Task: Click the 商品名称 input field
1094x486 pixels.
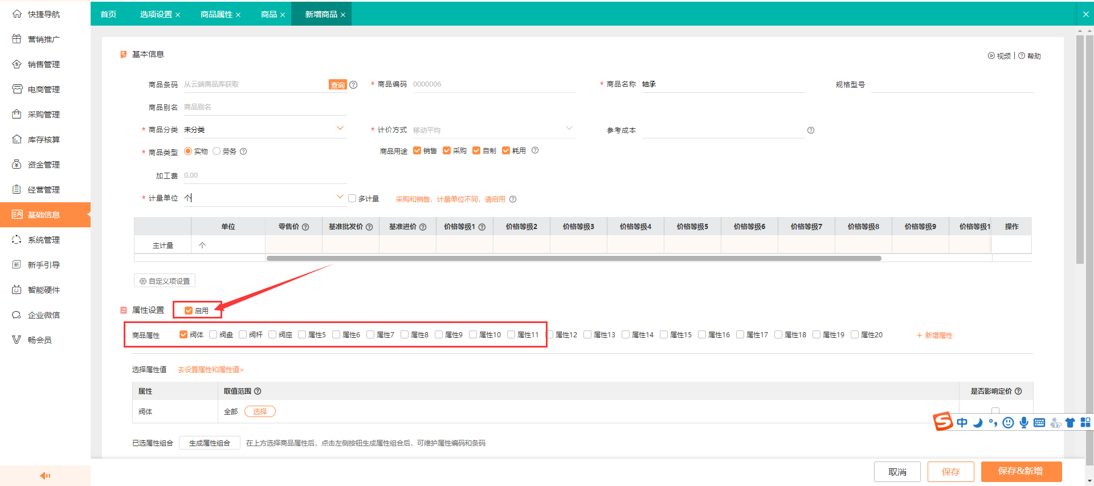Action: pos(722,84)
